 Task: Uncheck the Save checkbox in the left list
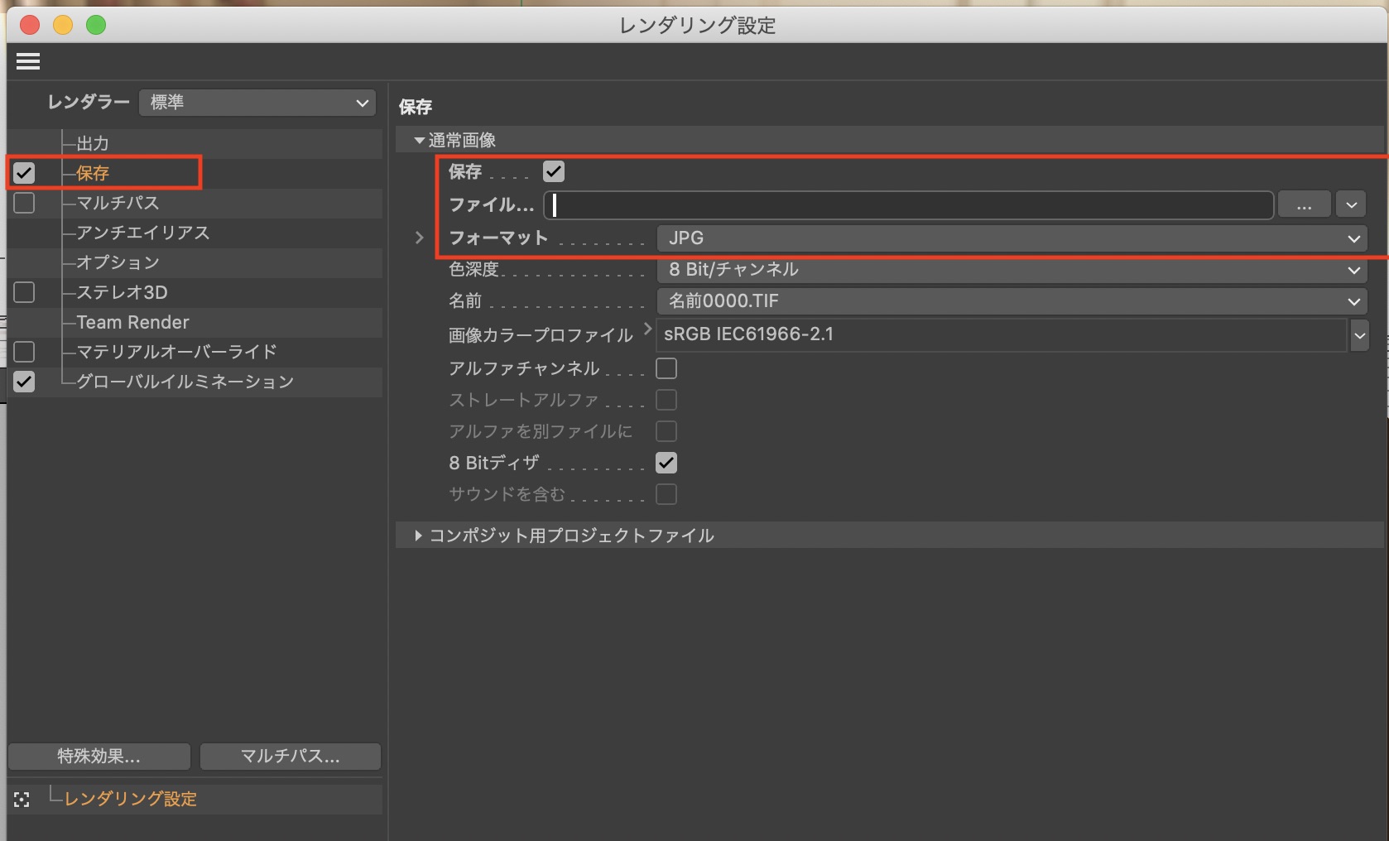[24, 173]
